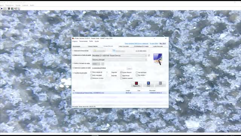Click the magnifying glass icon in top toolbar
The width and height of the screenshot is (241, 136).
pos(18,8)
